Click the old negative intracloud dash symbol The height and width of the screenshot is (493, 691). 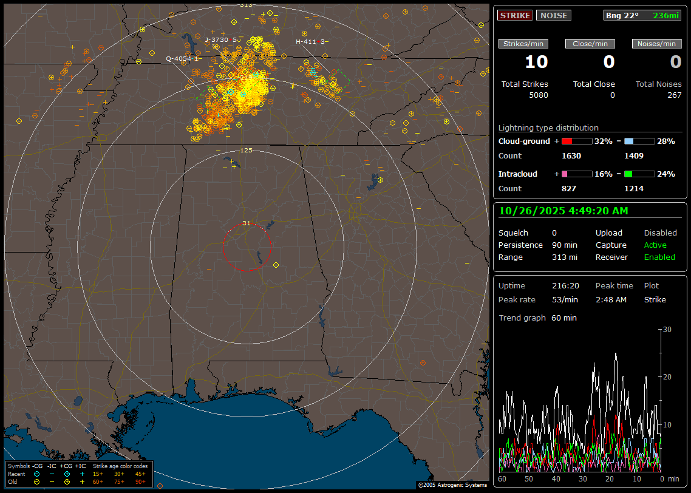click(52, 481)
